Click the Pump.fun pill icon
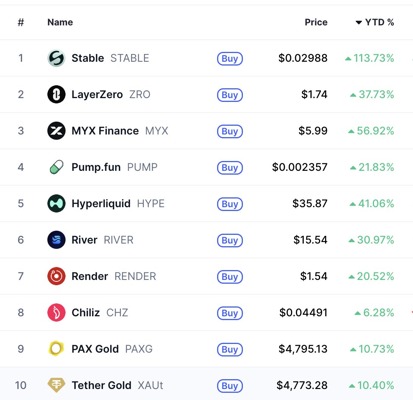This screenshot has height=400, width=413. pos(56,167)
